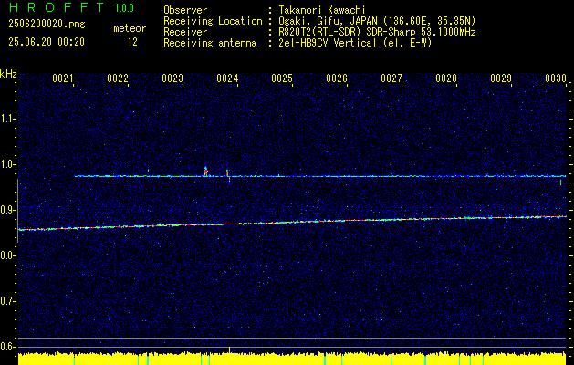Click the date stamp 25.06.20 00:20
The image size is (574, 365).
point(47,42)
